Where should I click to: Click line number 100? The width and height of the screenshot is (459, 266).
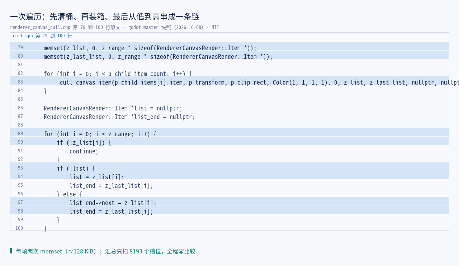point(19,228)
